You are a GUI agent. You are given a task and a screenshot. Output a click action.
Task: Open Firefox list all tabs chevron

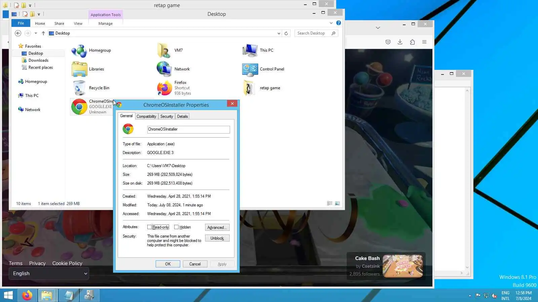(378, 28)
